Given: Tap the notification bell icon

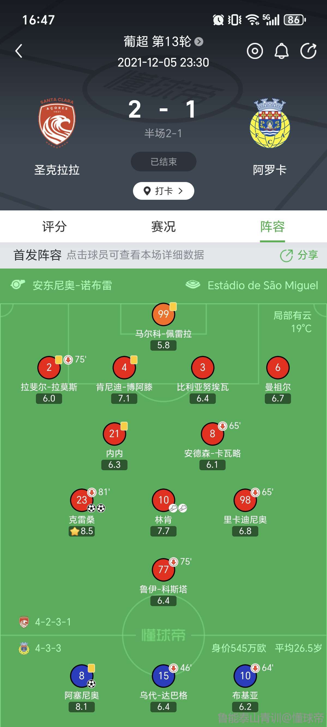Looking at the screenshot, I should (x=281, y=51).
